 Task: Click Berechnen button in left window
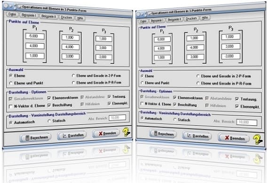coord(36,137)
